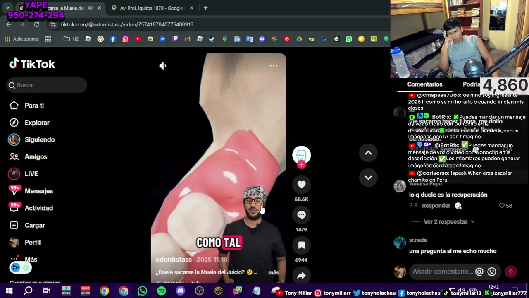Click the Añadir comentario input field
The height and width of the screenshot is (298, 529).
click(x=443, y=272)
